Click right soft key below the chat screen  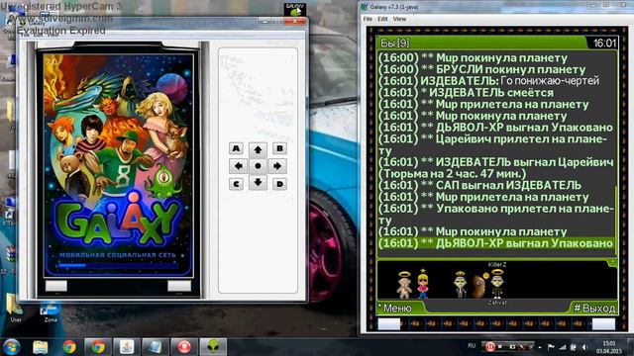603,323
